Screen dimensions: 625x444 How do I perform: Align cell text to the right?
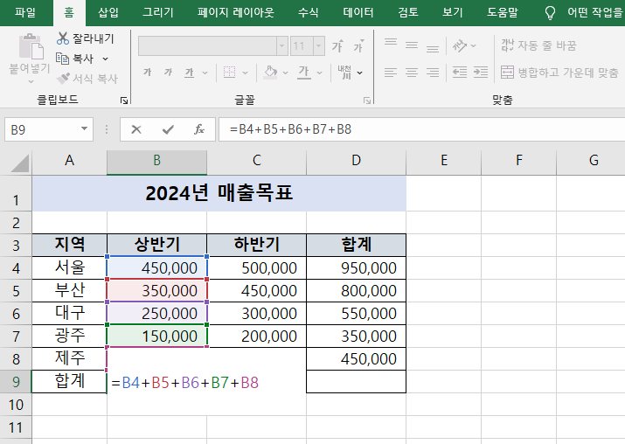pyautogui.click(x=433, y=73)
